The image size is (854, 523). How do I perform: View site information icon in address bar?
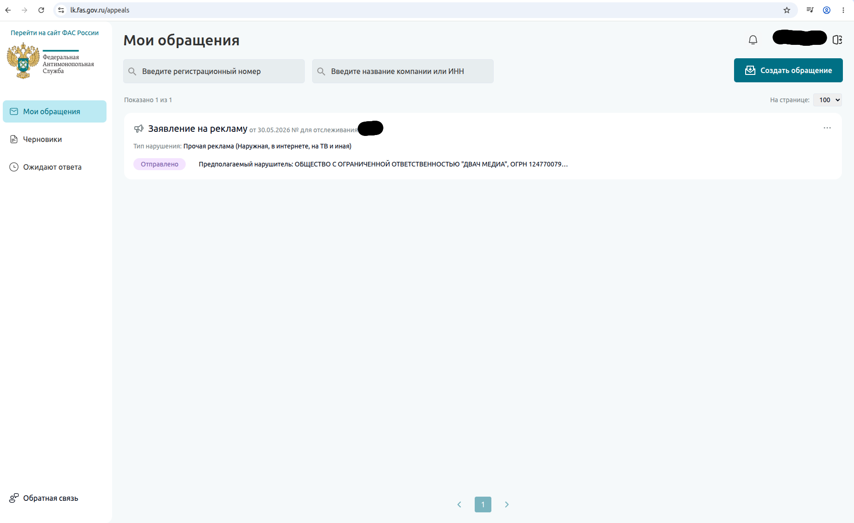61,10
